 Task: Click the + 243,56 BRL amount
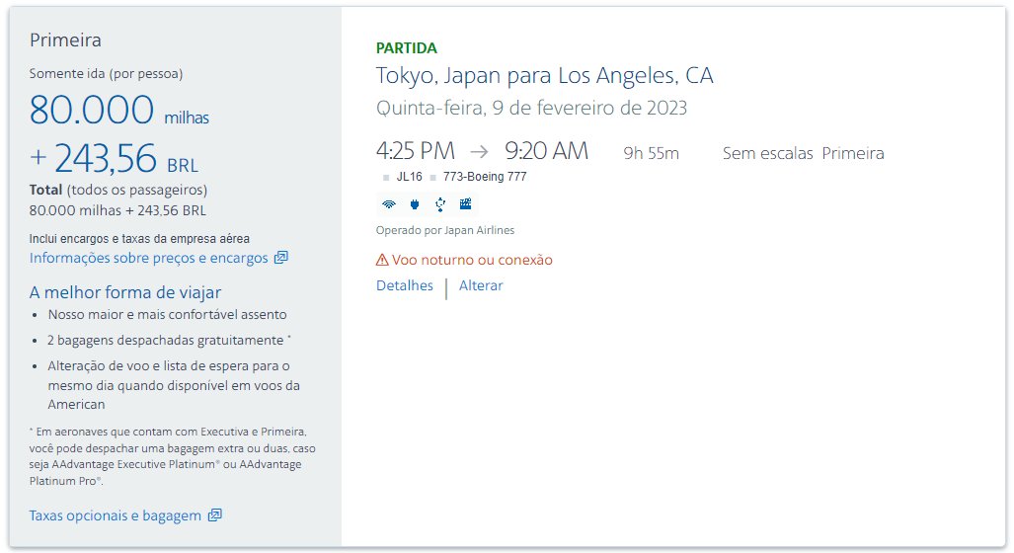click(114, 158)
